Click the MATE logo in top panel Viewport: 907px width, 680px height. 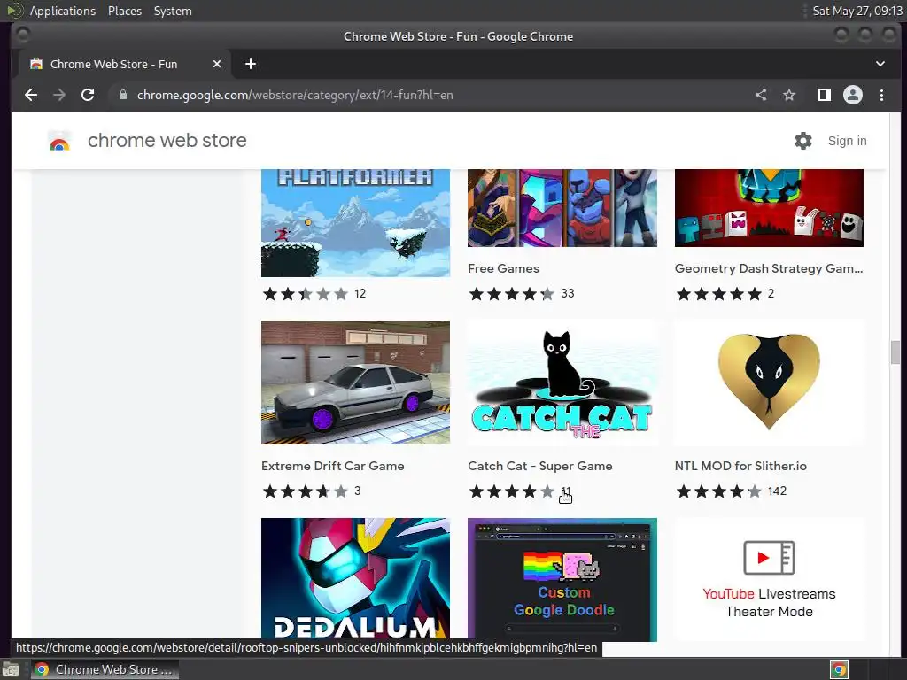coord(14,11)
